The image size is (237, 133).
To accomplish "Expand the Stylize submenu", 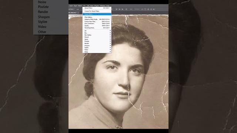I will (97, 48).
